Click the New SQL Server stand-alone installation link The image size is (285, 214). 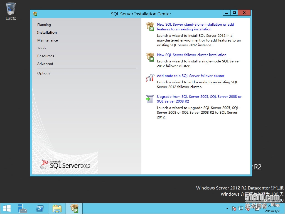tap(195, 27)
